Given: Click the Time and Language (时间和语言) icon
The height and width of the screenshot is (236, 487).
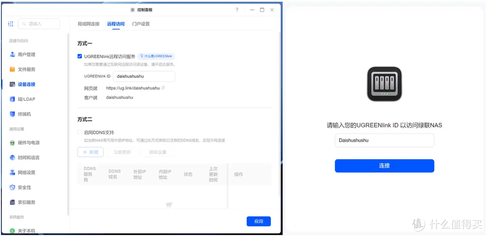Looking at the screenshot, I should (13, 157).
